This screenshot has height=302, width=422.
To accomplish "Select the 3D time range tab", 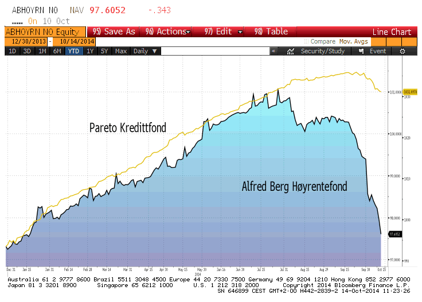I will [x=27, y=51].
